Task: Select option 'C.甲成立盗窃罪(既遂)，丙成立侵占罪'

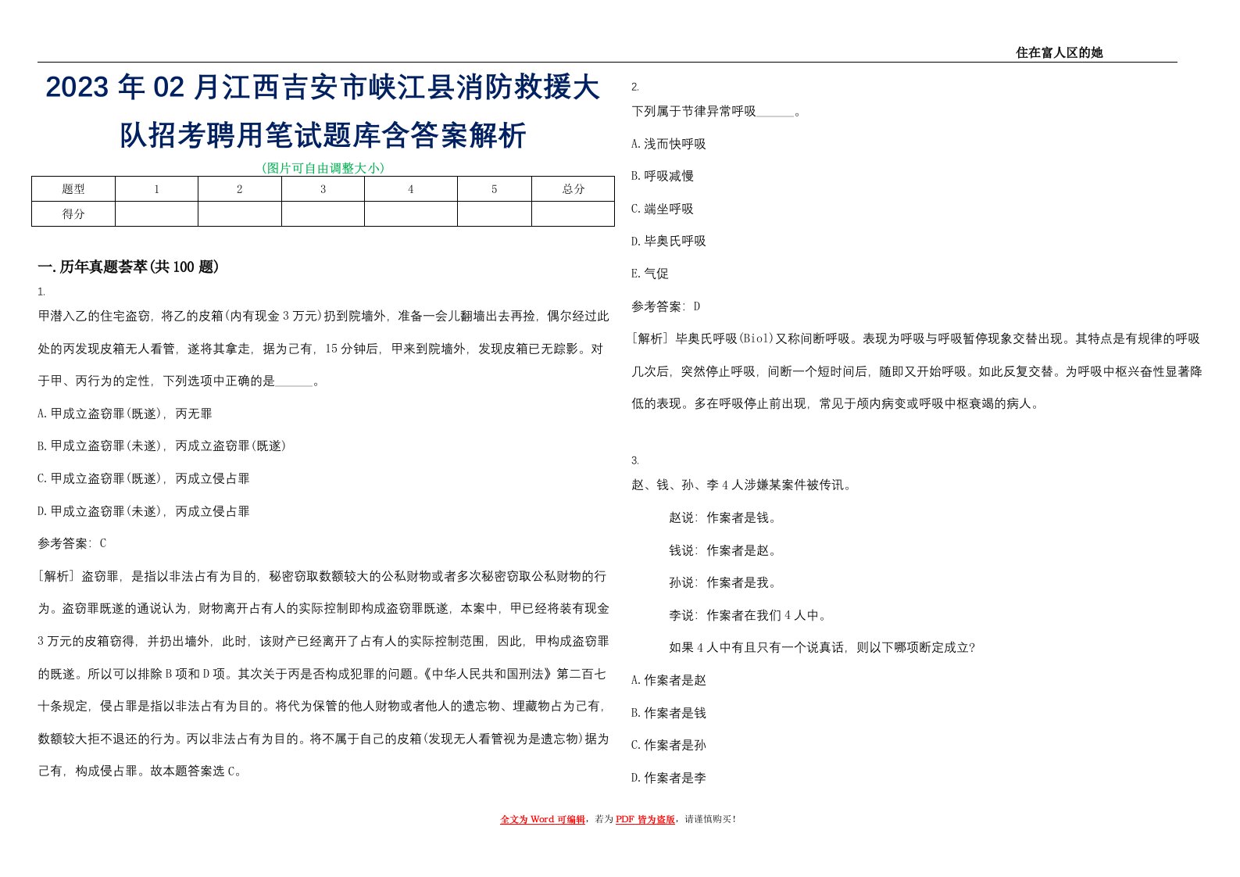Action: pyautogui.click(x=144, y=478)
